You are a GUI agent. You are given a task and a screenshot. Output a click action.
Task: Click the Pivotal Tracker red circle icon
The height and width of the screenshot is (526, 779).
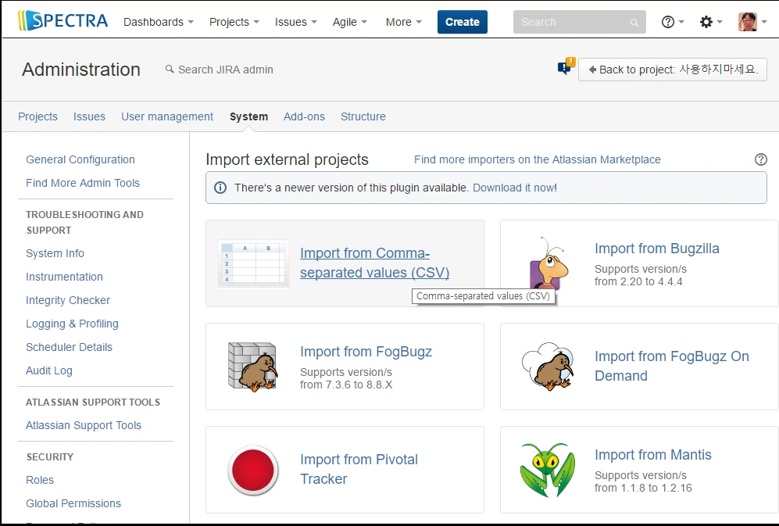(253, 469)
